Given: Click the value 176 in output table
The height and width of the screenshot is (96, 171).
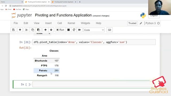Looking at the screenshot, I should coord(56,66).
